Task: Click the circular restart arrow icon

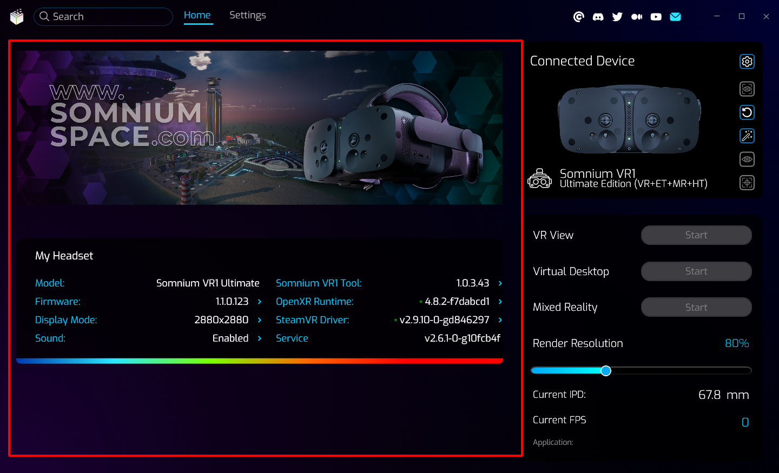Action: tap(747, 112)
